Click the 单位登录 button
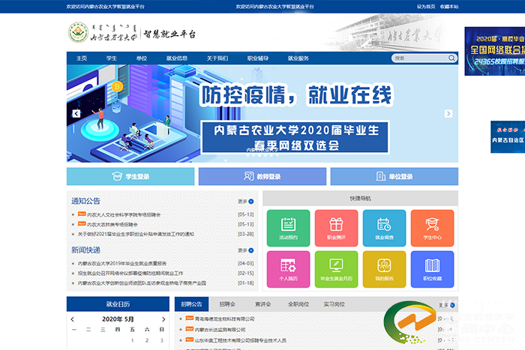 click(394, 177)
